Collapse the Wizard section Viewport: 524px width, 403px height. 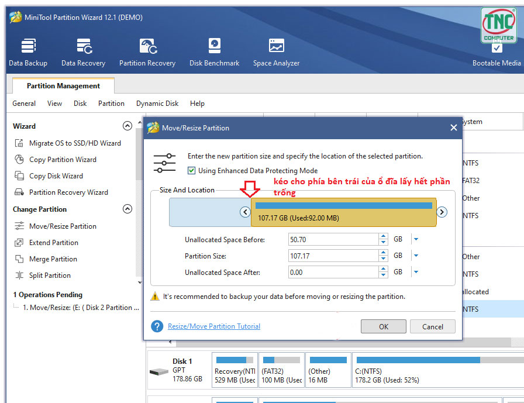pyautogui.click(x=127, y=126)
